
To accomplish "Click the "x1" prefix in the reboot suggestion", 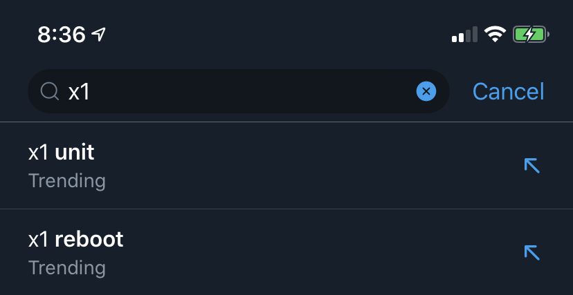I will [38, 239].
